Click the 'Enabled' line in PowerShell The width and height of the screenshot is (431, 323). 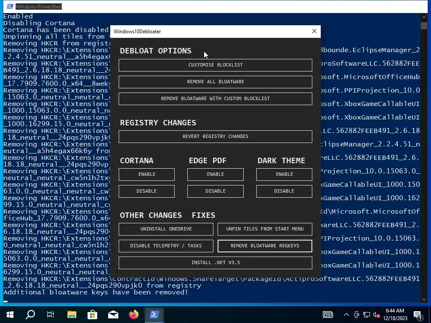[18, 16]
